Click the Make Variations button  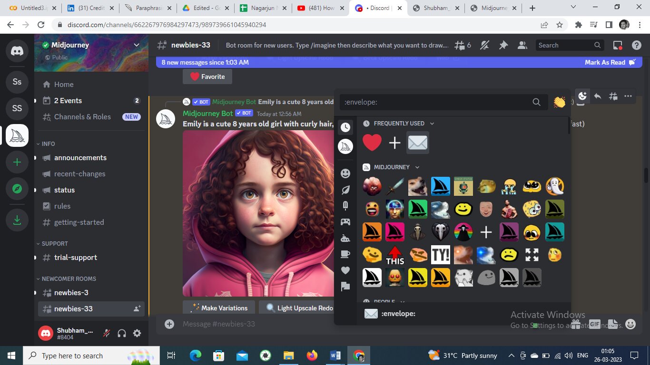[219, 308]
